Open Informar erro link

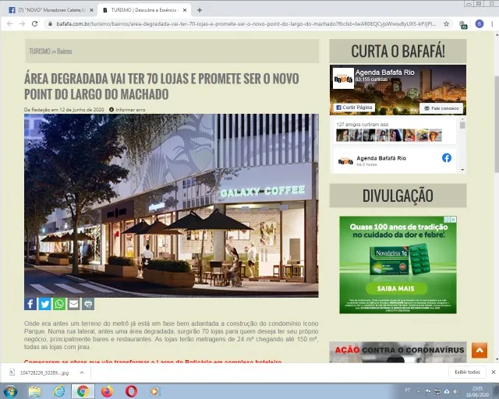tap(127, 109)
